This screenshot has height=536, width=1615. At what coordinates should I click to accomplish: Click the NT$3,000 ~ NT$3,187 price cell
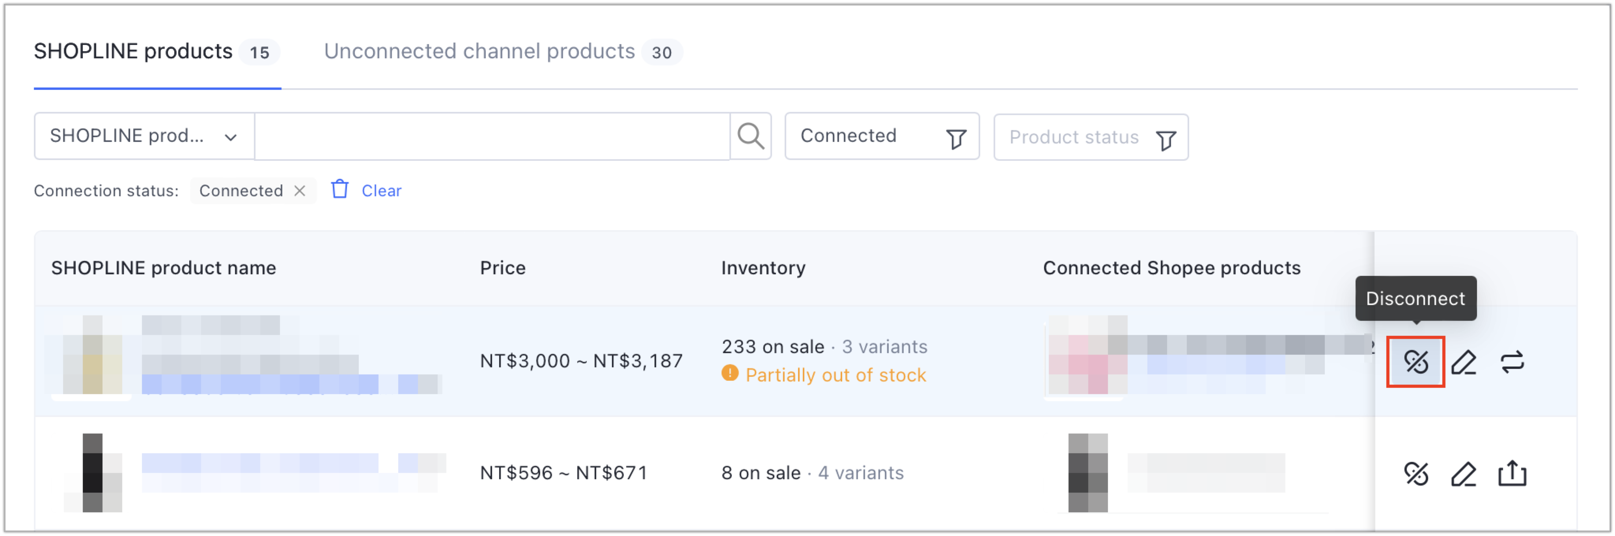click(581, 361)
